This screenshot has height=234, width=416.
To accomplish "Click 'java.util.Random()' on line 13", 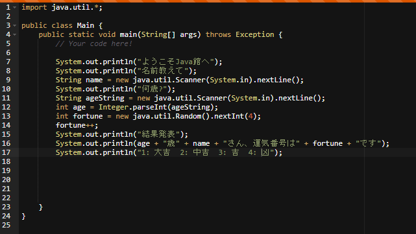I will click(x=171, y=116).
